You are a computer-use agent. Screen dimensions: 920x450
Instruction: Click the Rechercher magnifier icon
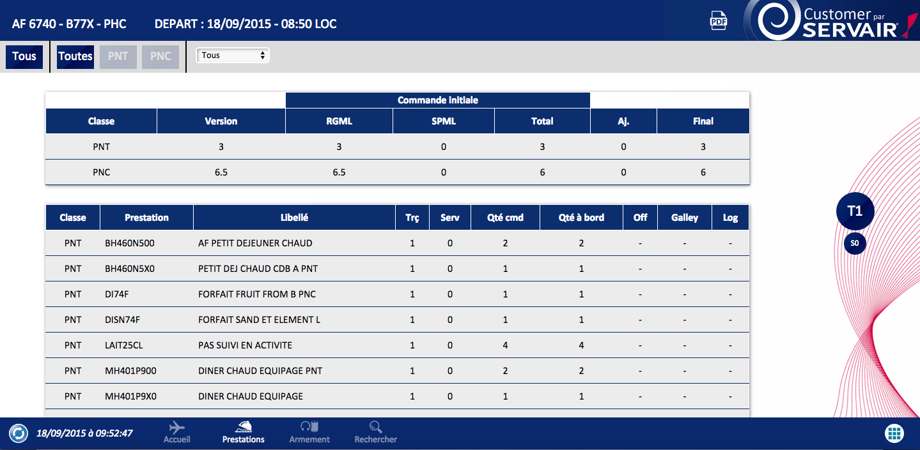(x=375, y=428)
